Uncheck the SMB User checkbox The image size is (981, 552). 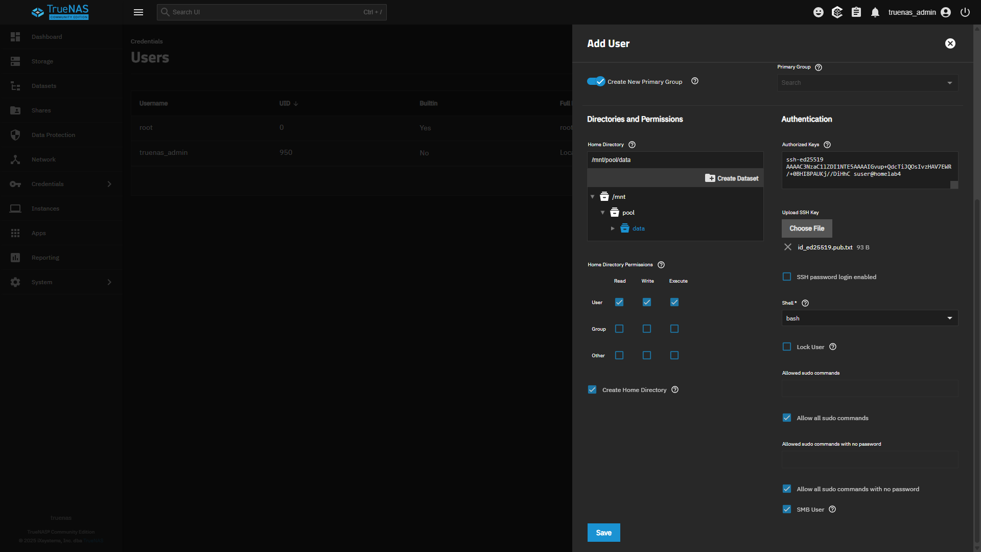tap(787, 510)
